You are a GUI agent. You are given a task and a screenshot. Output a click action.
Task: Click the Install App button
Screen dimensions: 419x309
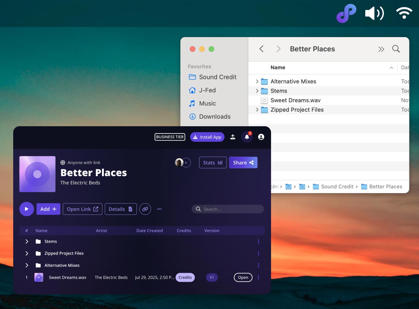pyautogui.click(x=207, y=137)
